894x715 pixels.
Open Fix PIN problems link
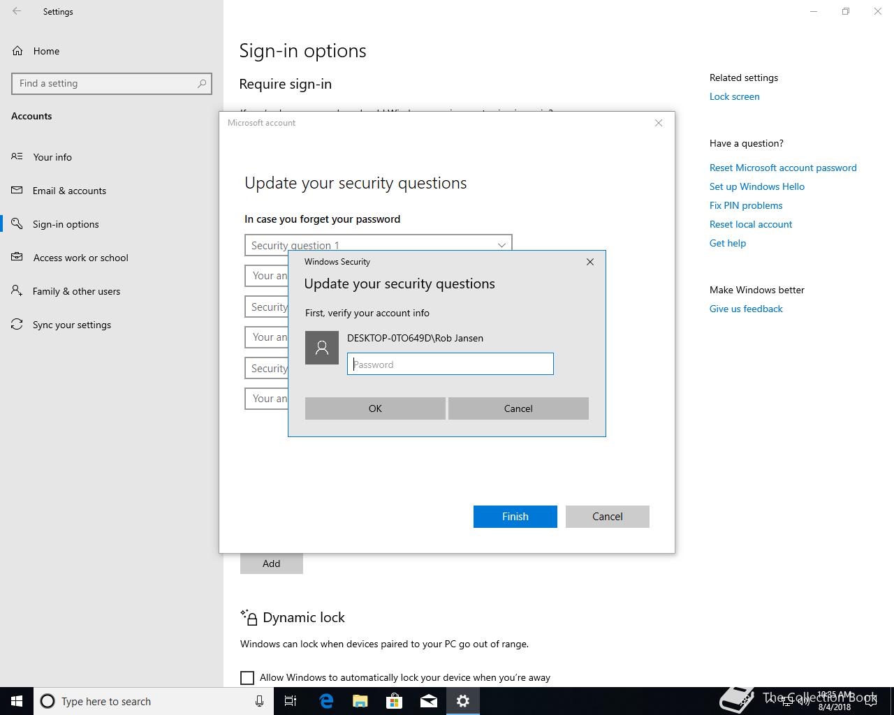(746, 205)
